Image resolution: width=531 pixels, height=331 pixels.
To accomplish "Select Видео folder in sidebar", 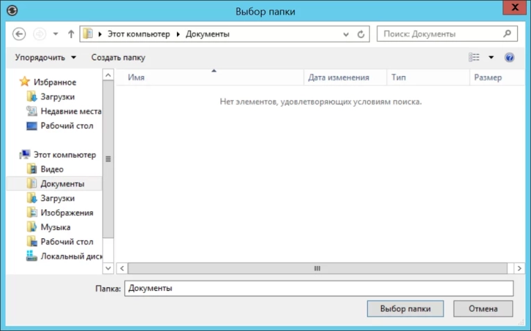I will click(x=51, y=169).
